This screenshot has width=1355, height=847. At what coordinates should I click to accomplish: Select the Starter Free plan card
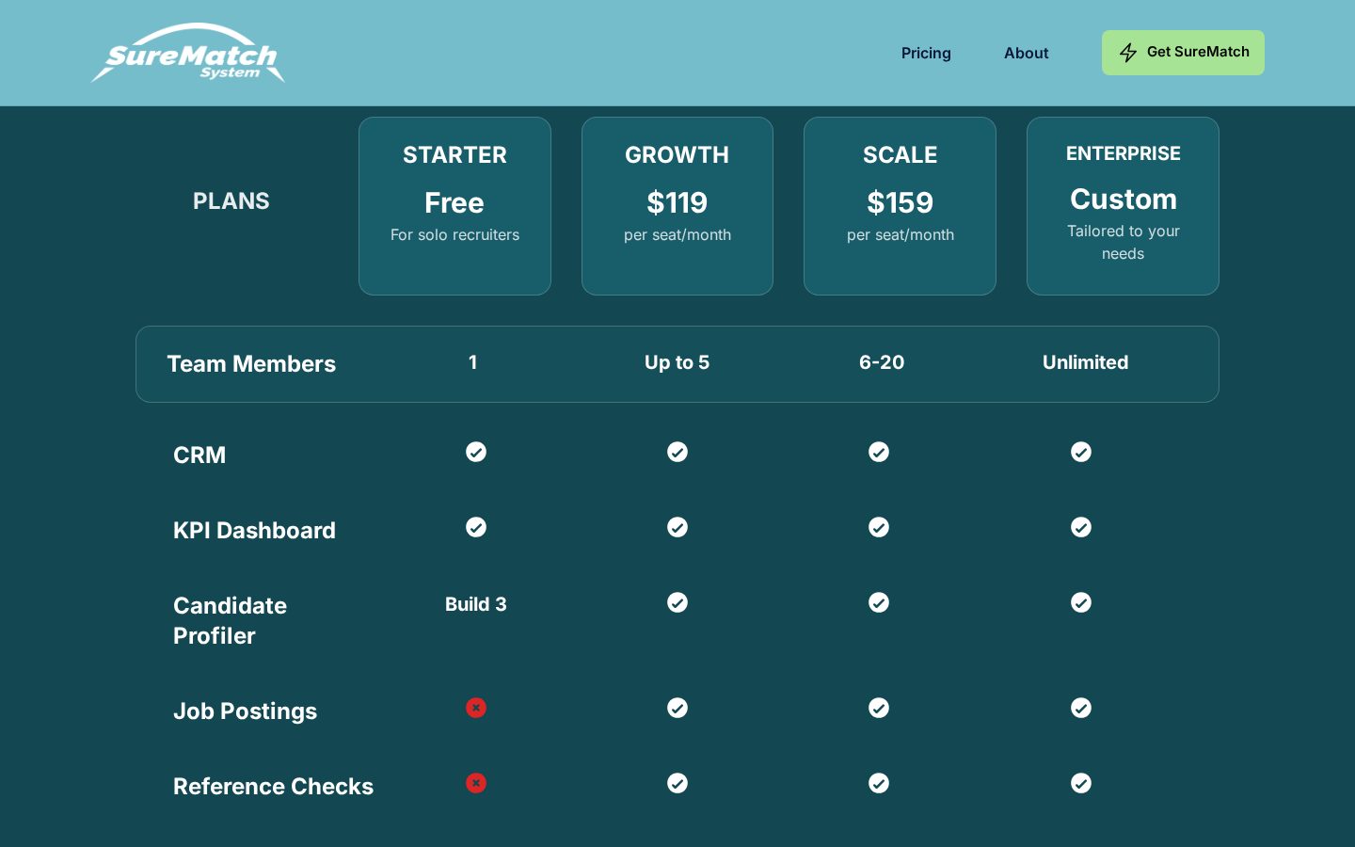[454, 206]
